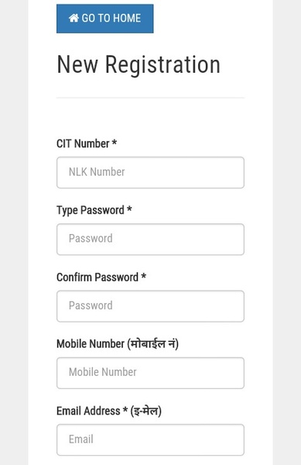Click the divider line below New Registration
301x465 pixels.
click(x=150, y=98)
